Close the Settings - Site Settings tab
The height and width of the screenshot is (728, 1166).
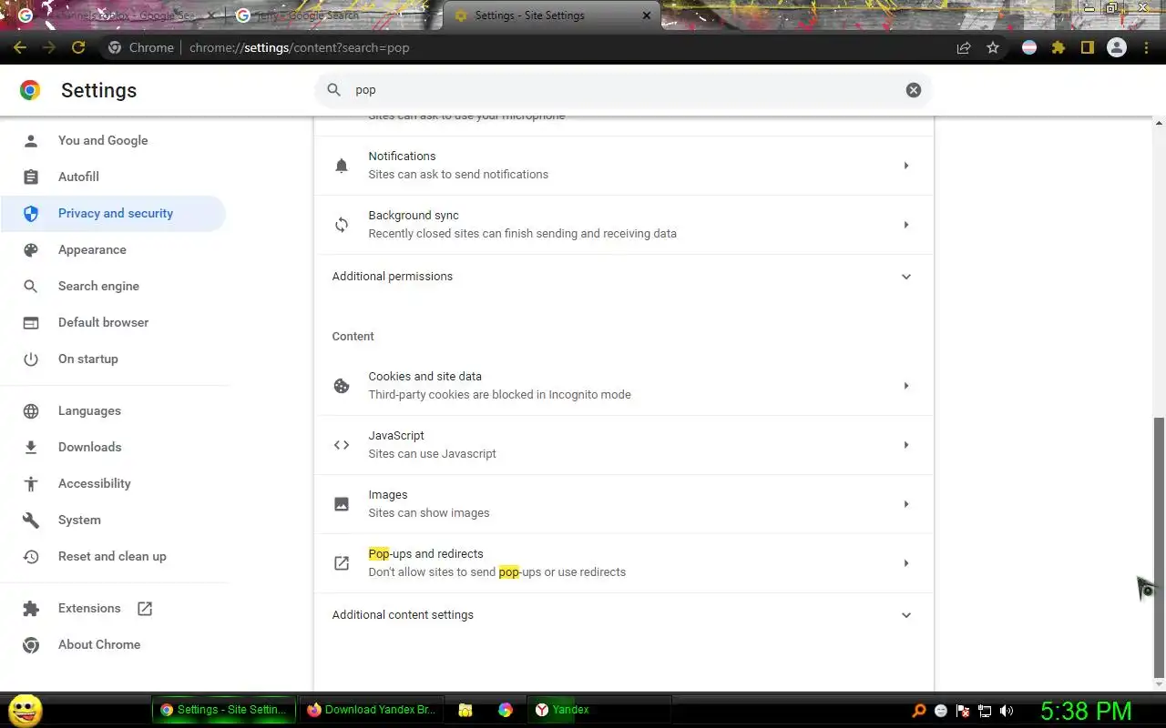(x=647, y=15)
